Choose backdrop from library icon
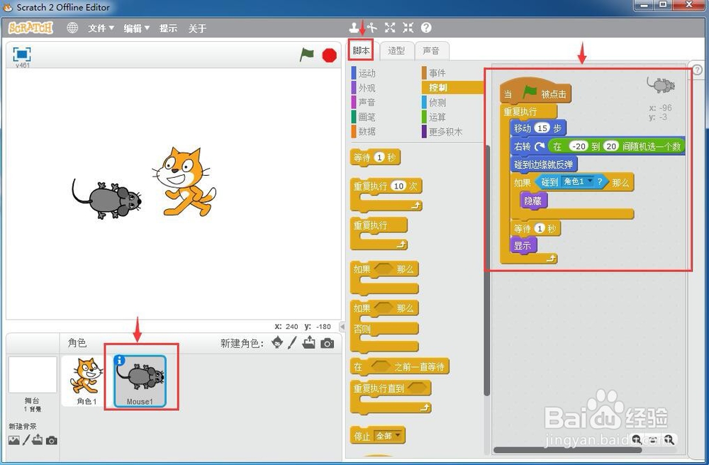The height and width of the screenshot is (465, 709). 14,439
